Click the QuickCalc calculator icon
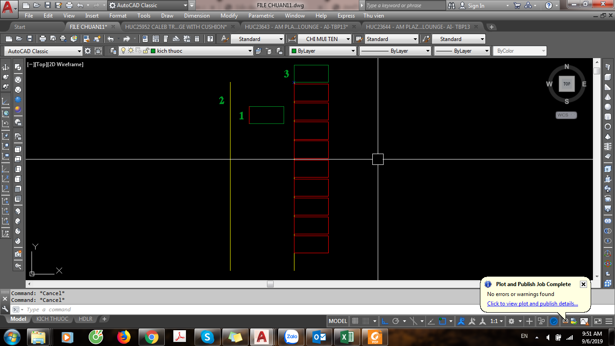 (197, 39)
